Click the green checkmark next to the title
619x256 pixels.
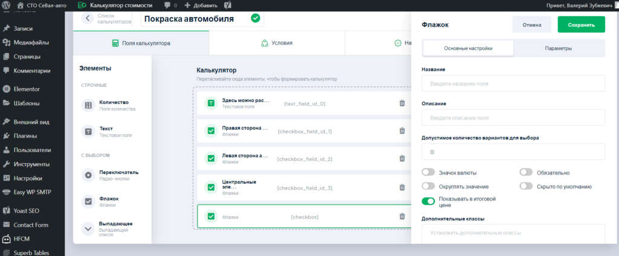coord(256,18)
